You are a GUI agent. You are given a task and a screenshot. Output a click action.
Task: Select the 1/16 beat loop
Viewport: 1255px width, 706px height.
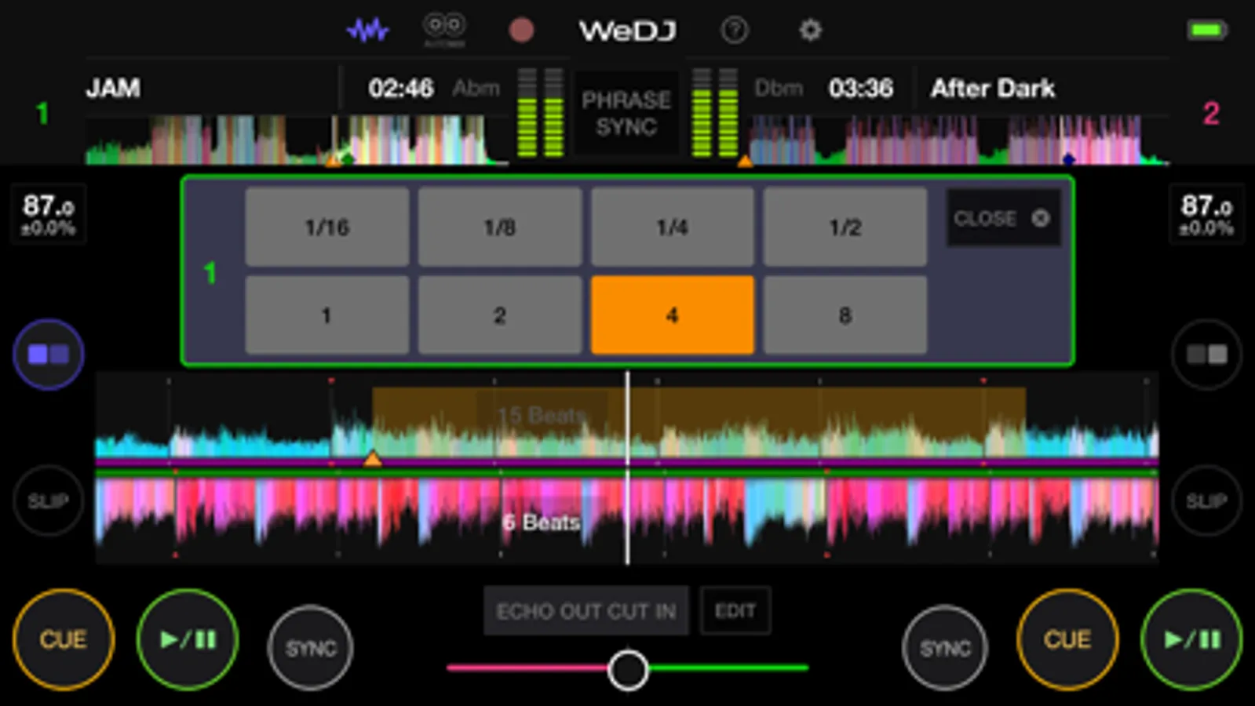[x=327, y=227]
